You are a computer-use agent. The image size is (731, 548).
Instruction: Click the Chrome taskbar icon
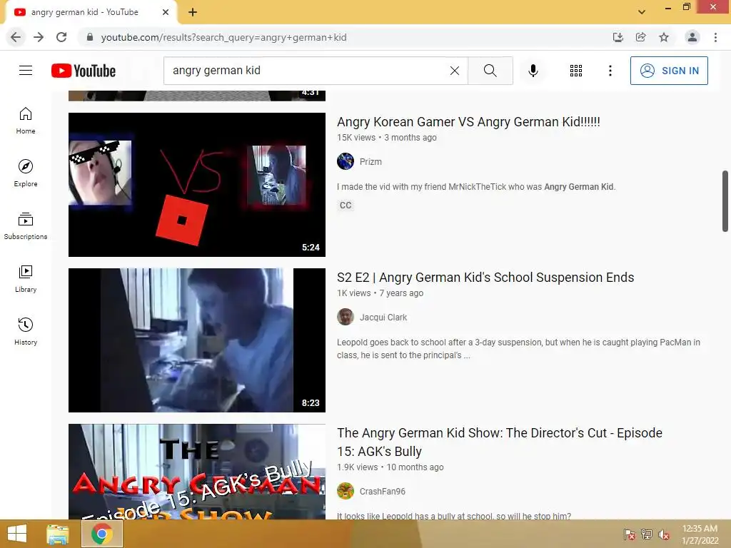[101, 534]
